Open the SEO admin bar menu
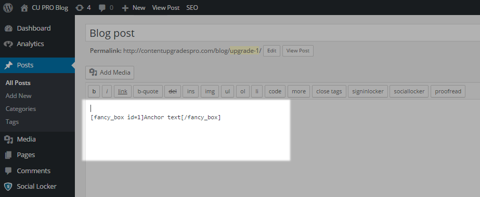The image size is (480, 197). tap(192, 8)
